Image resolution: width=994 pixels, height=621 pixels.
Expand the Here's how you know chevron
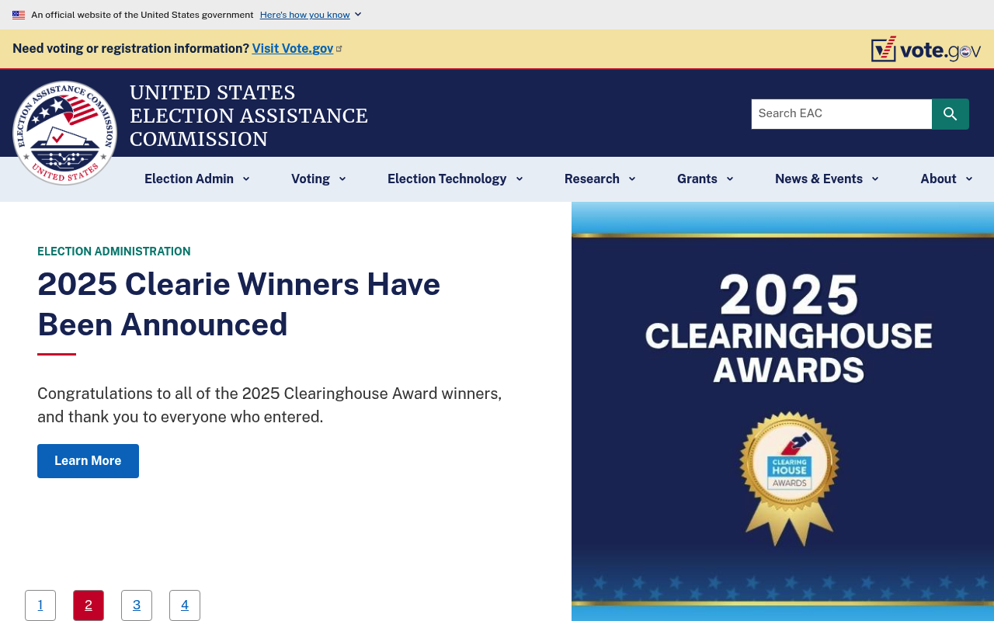(358, 15)
